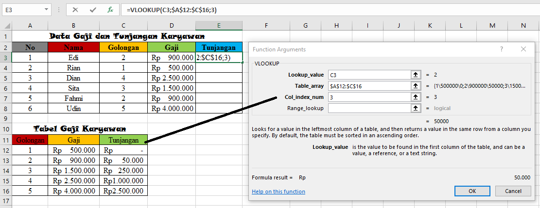
Task: Collapse dialog for the Range_lookup range selector
Action: (x=416, y=108)
